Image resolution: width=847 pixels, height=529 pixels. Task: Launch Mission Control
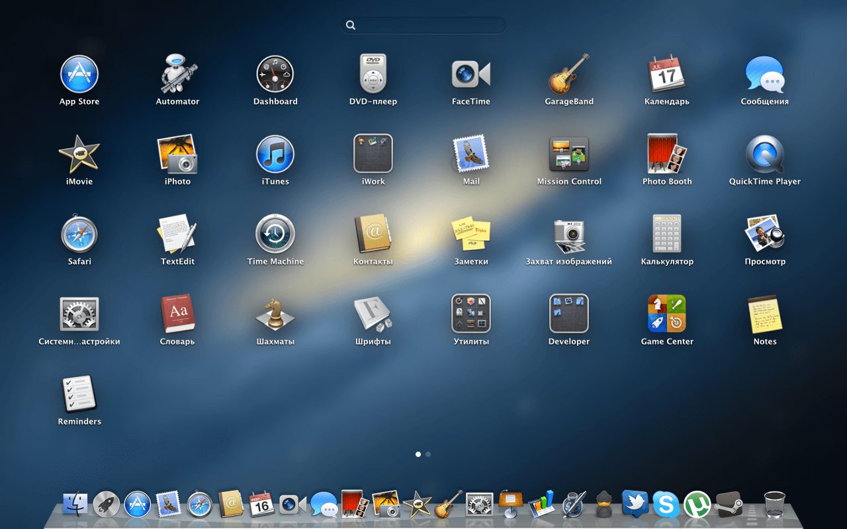pyautogui.click(x=569, y=154)
